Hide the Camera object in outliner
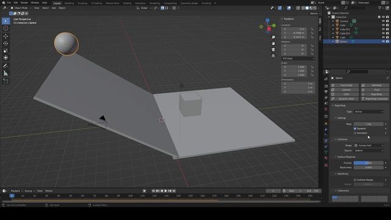 pos(383,21)
